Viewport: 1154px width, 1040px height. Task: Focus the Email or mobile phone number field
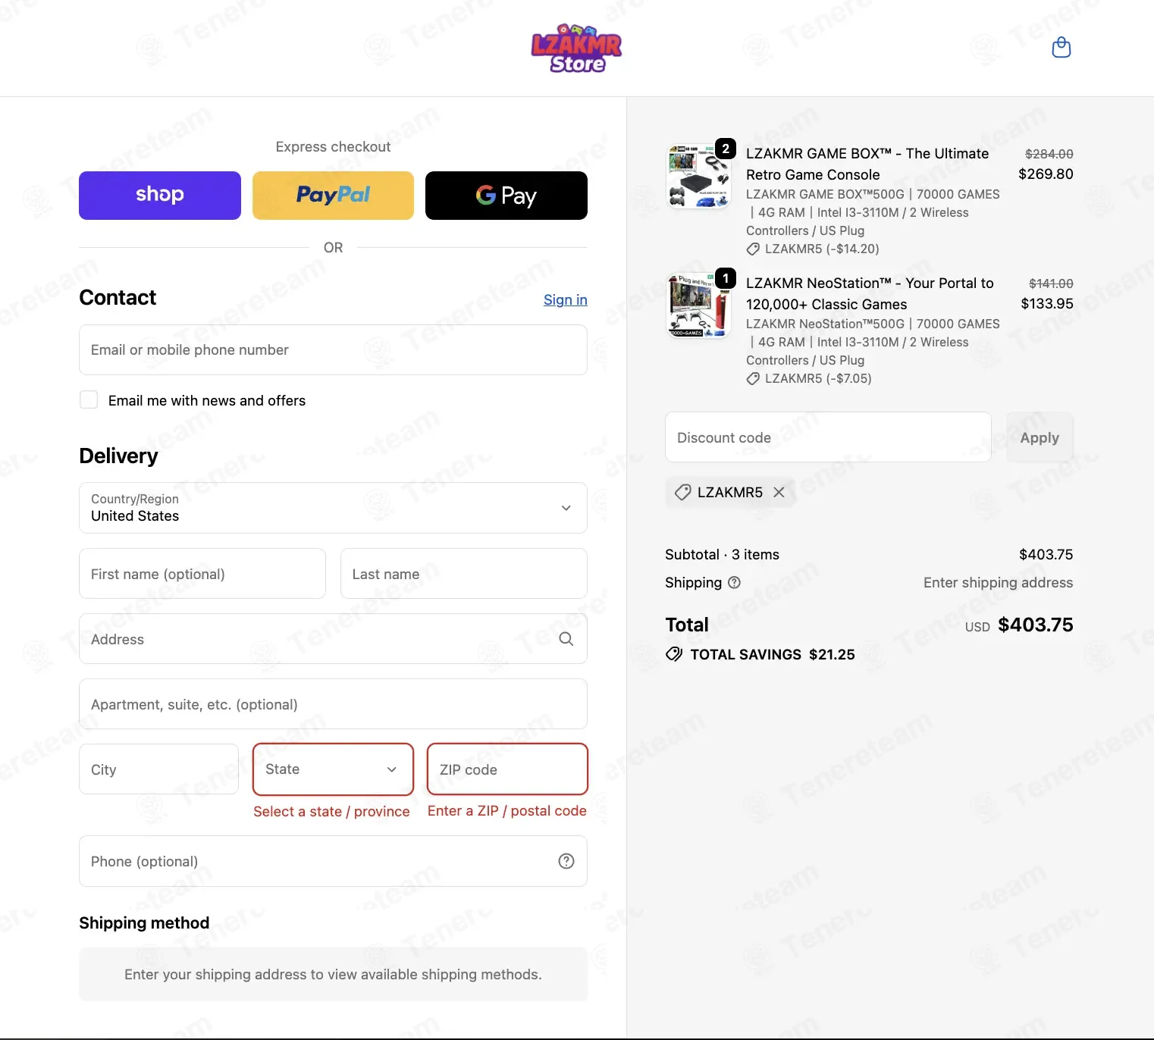[x=333, y=349]
